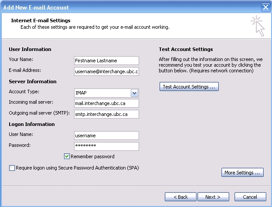Screen dimensions: 272x207
Task: Click the Outgoing mail server (SMTP) field
Action: click(x=106, y=114)
